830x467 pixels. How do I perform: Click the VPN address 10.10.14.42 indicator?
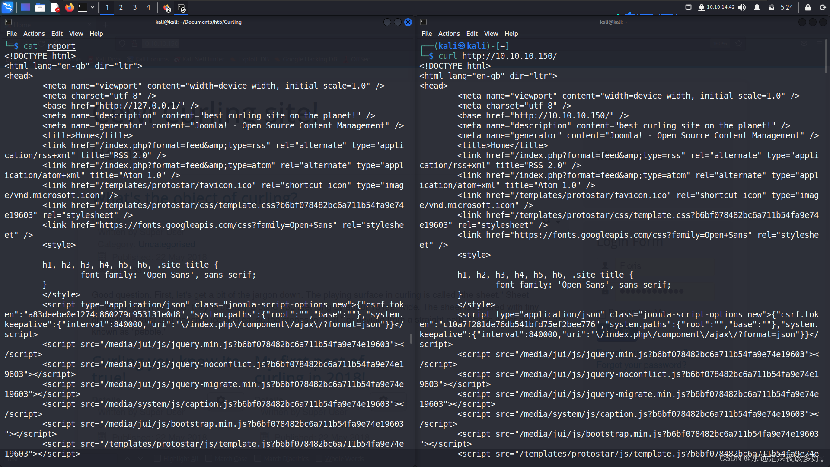click(x=716, y=7)
